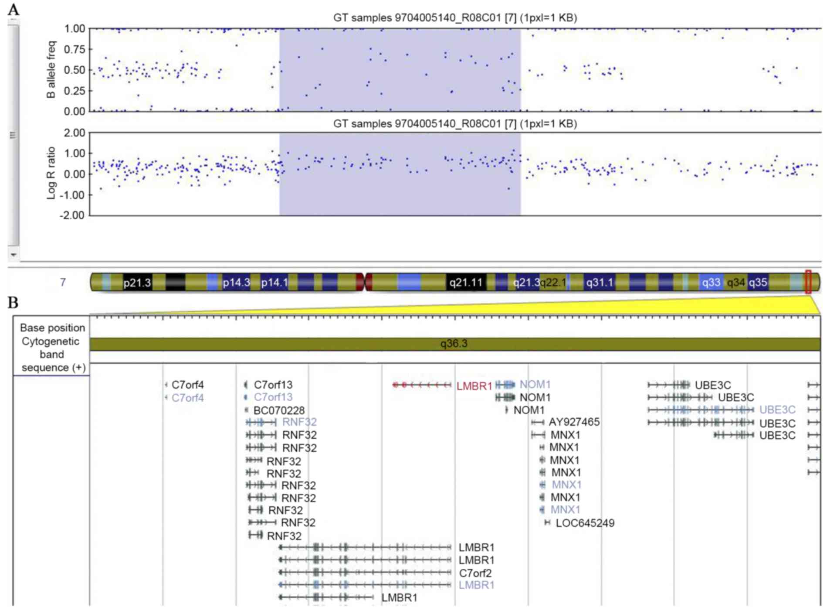Viewport: 827px width, 611px height.
Task: Click the centromere on chromosome 7 ideogram
Action: point(364,282)
